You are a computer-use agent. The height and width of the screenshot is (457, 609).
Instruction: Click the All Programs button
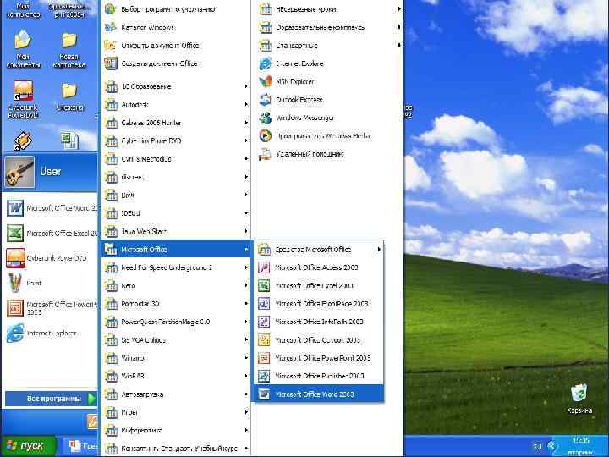tap(51, 399)
